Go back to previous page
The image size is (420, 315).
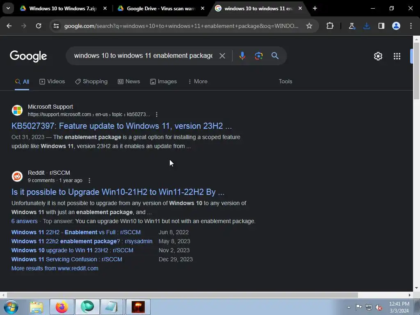tap(9, 26)
